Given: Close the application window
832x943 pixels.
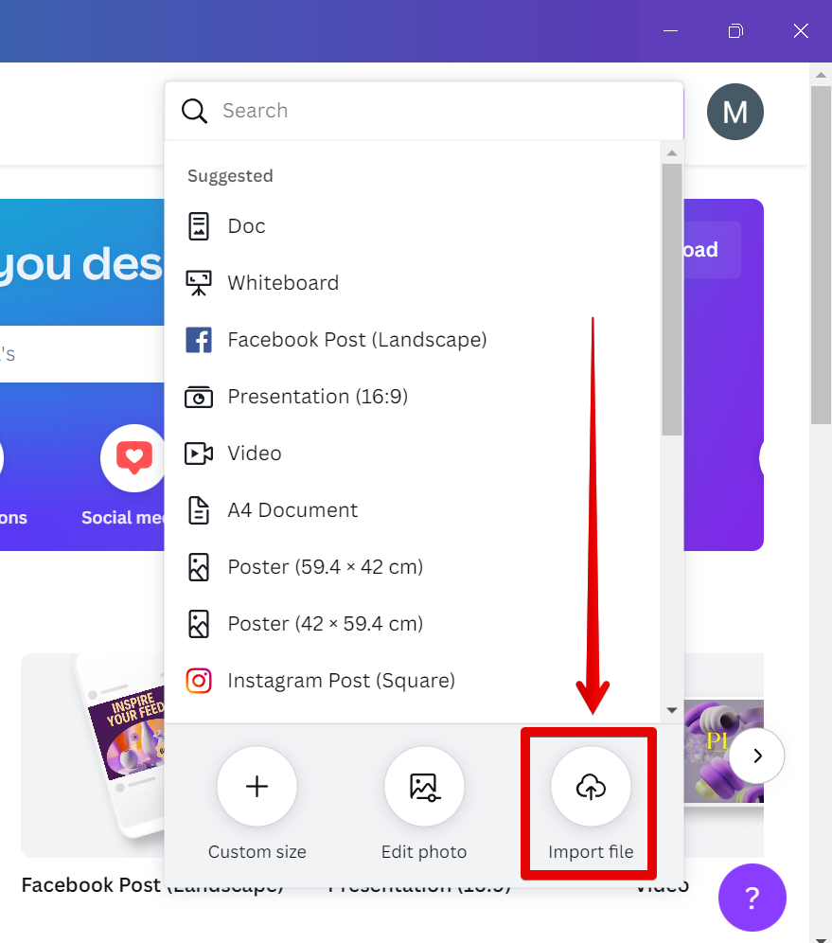Looking at the screenshot, I should click(801, 30).
